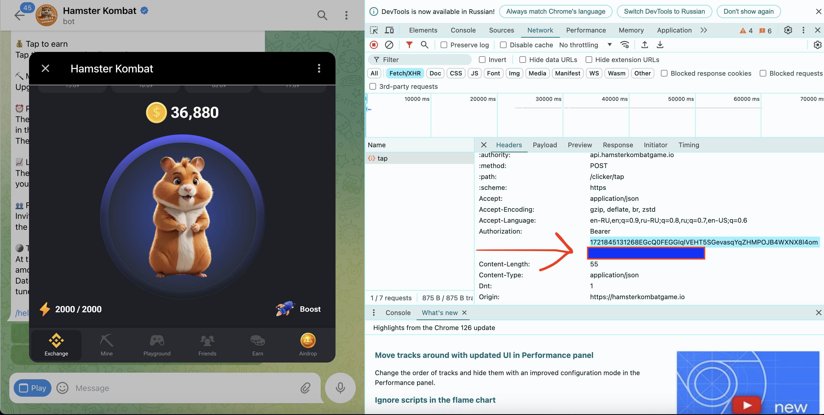Select the Performance tab in DevTools
The height and width of the screenshot is (415, 824).
click(x=586, y=30)
